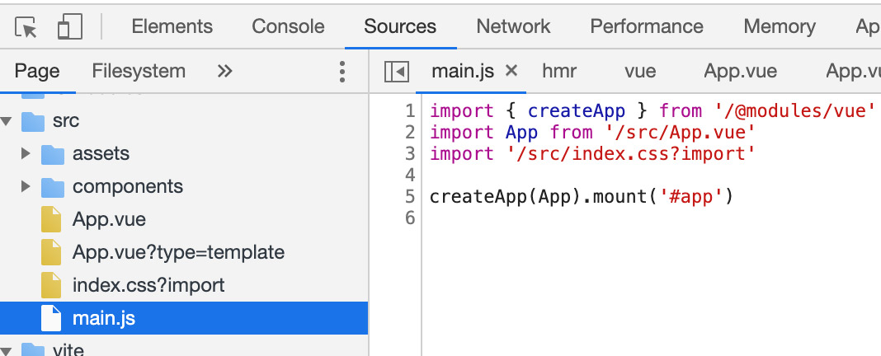Switch to the hmr editor tab
This screenshot has height=356, width=881.
coord(559,71)
